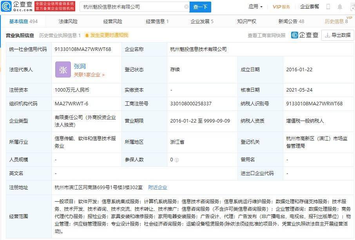Screen dimensions: 355x240
Task: Select organization code MA27WRWT-6
Action: [x=71, y=104]
